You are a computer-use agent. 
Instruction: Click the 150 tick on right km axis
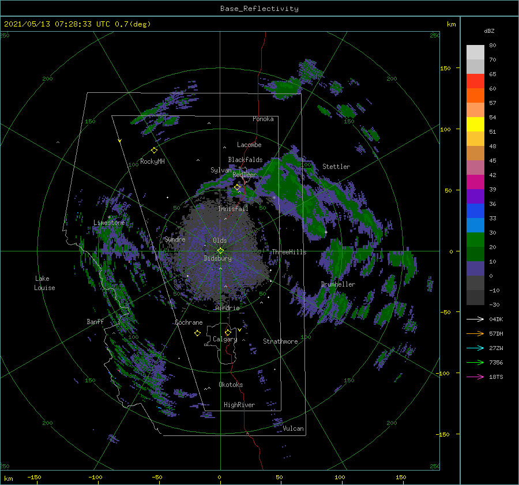(x=445, y=68)
